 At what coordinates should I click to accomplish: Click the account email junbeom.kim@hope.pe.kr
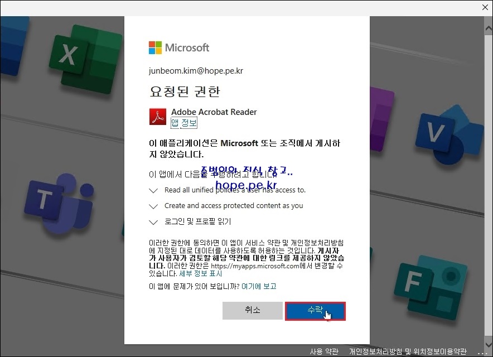click(x=196, y=71)
